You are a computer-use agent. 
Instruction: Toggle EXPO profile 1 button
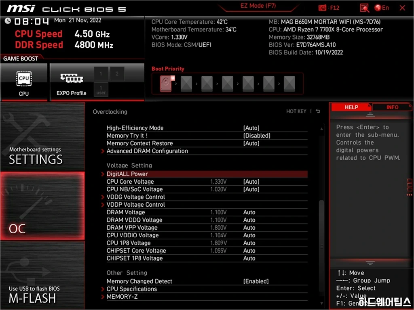101,74
